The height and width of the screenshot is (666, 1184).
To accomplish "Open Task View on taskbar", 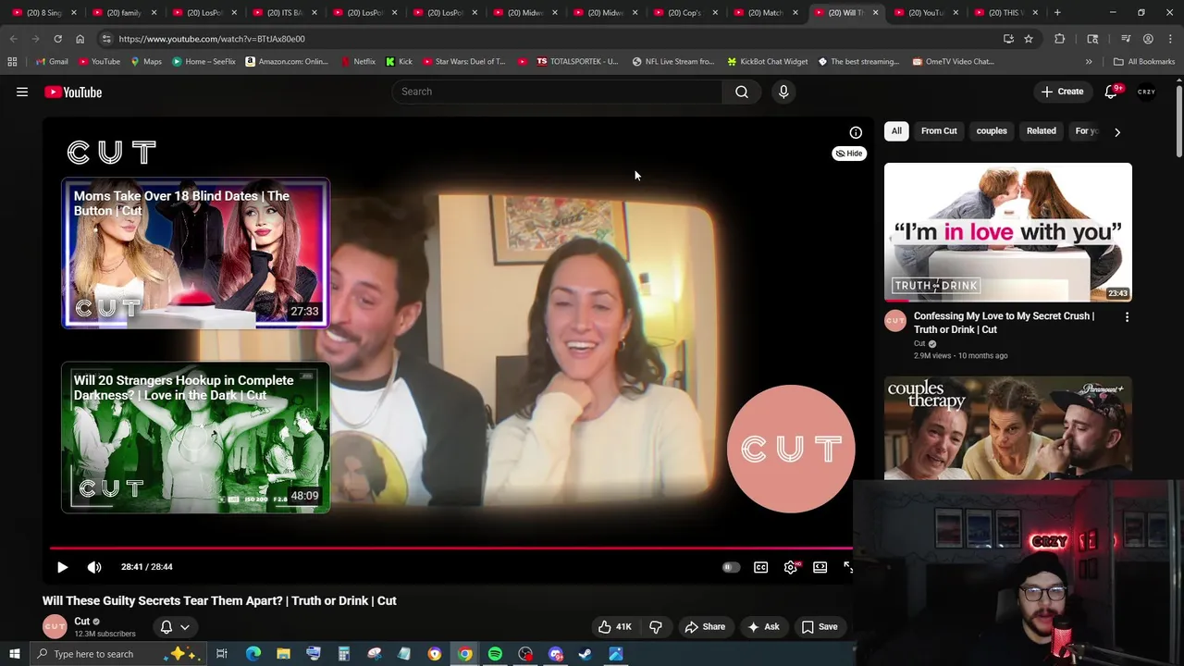I will pos(222,654).
